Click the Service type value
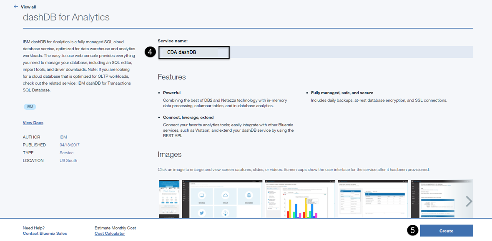Image resolution: width=492 pixels, height=241 pixels. pyautogui.click(x=67, y=153)
